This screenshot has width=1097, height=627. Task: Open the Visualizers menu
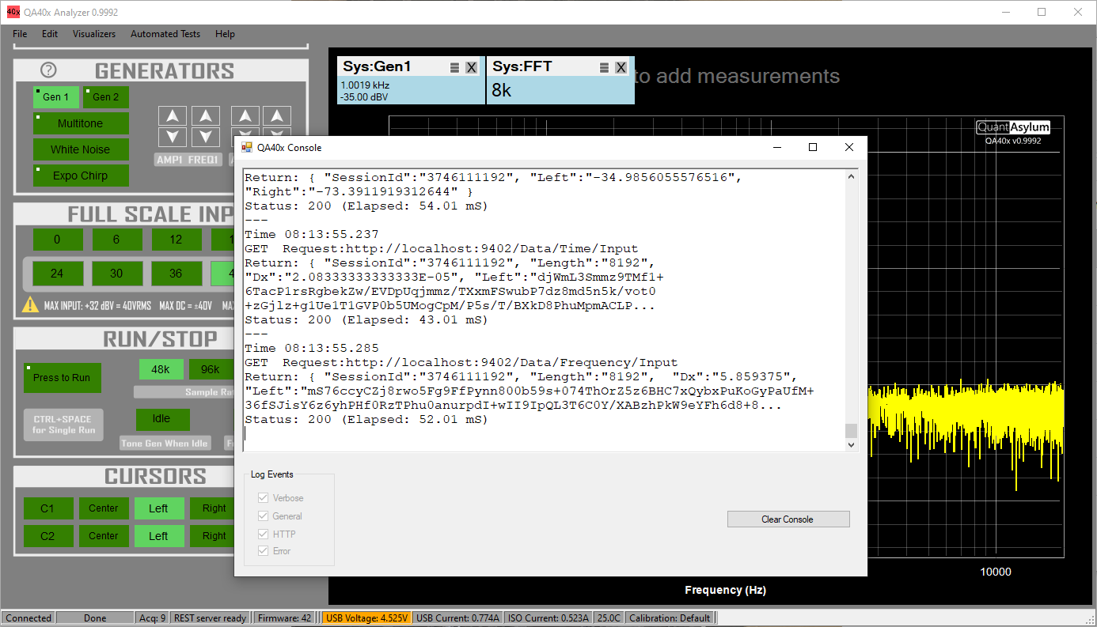(x=94, y=34)
